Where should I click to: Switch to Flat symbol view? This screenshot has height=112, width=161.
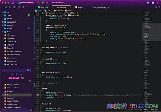(23, 78)
